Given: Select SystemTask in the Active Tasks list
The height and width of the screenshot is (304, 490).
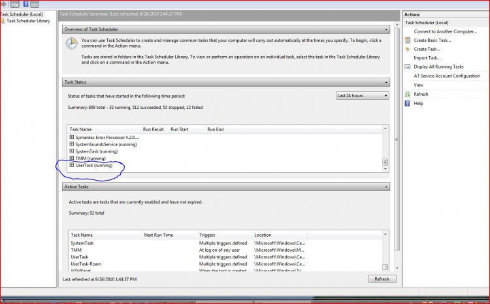Looking at the screenshot, I should pos(82,243).
